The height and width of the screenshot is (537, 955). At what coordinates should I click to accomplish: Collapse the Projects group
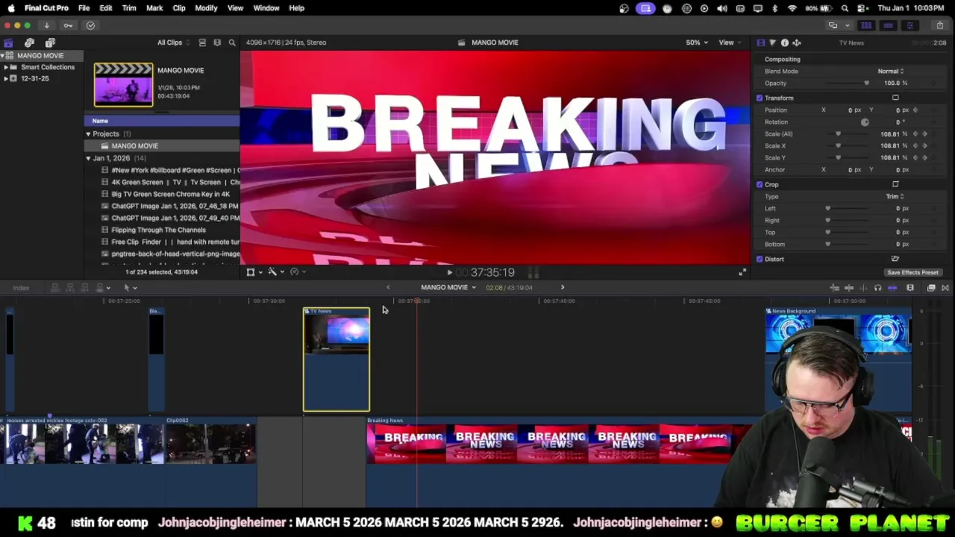tap(88, 134)
